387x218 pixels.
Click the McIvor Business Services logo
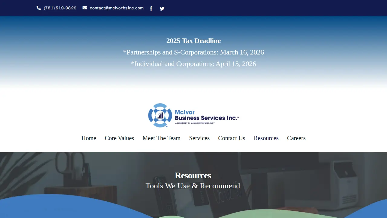coord(193,115)
